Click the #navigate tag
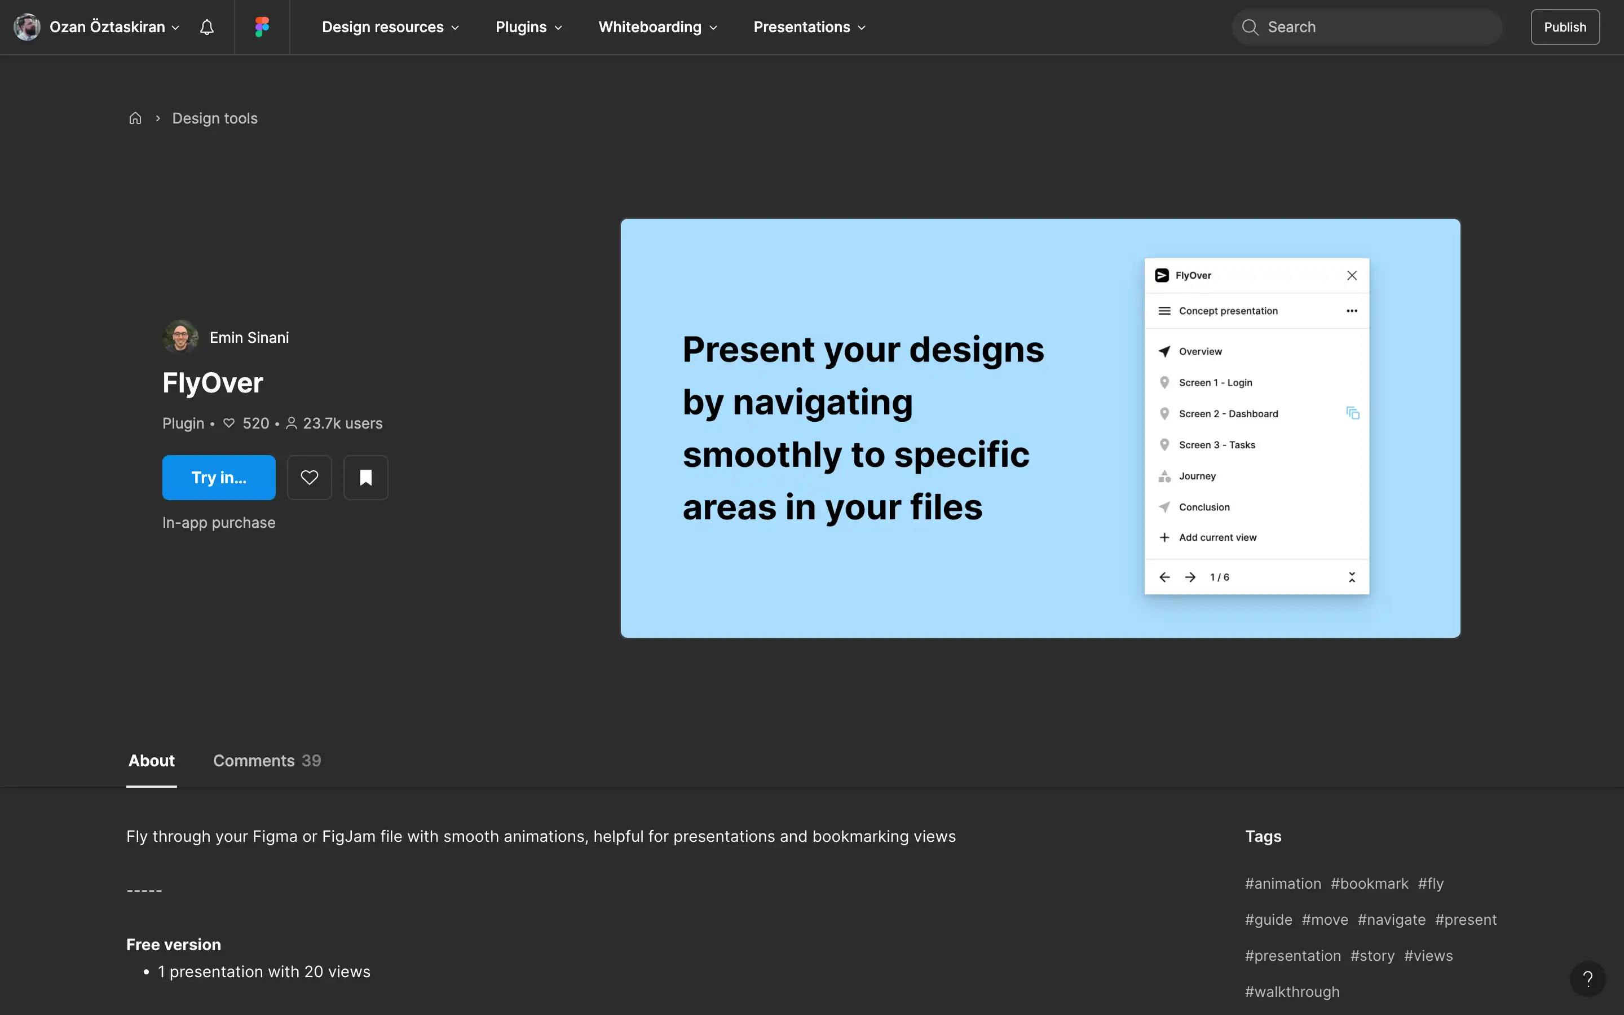The image size is (1624, 1015). 1391,920
